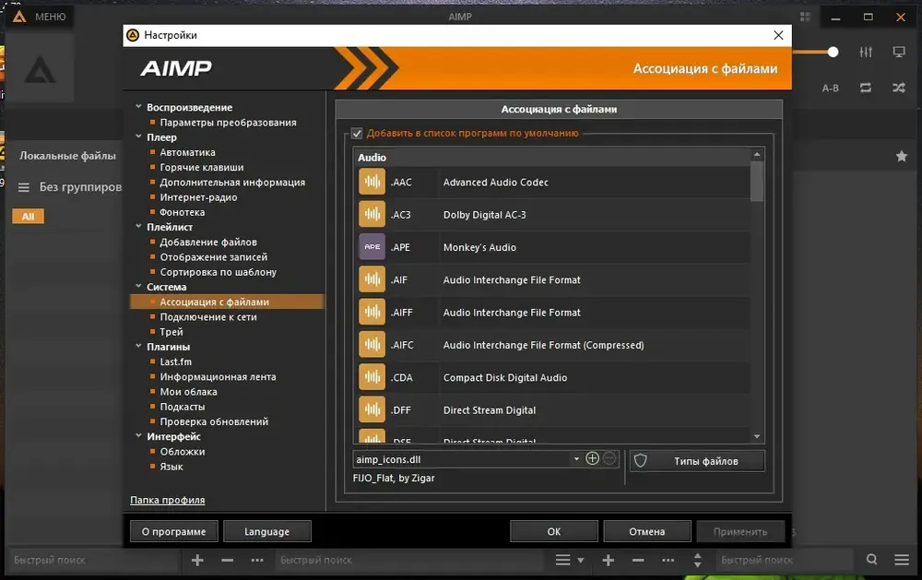This screenshot has height=580, width=922.
Task: Click the .AIF file type icon
Action: tap(372, 279)
